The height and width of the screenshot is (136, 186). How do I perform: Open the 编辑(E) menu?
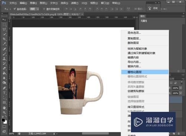[x=23, y=3]
